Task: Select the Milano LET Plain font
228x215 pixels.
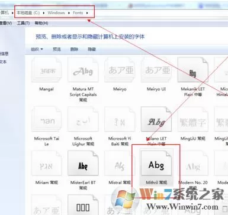Action: [156, 119]
